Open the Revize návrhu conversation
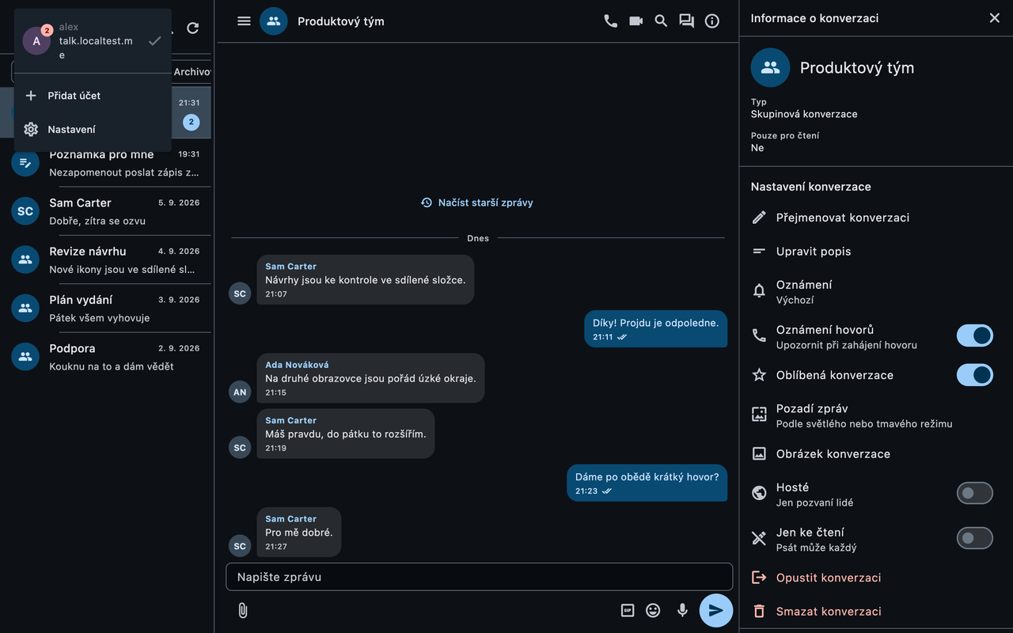The width and height of the screenshot is (1013, 633). (x=105, y=260)
